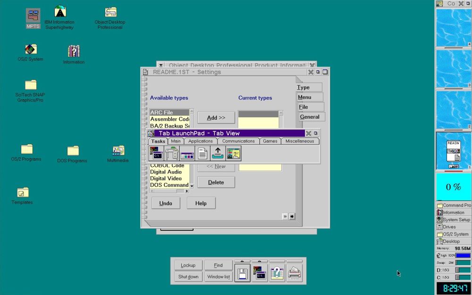Switch to the Miscellaneous tab
The width and height of the screenshot is (472, 295).
(300, 141)
